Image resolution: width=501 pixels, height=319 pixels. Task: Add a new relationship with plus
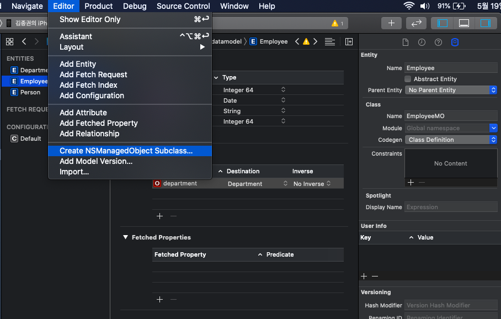pos(160,216)
